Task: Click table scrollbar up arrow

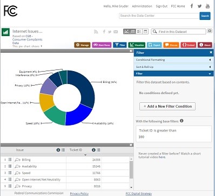Action: click(131, 159)
